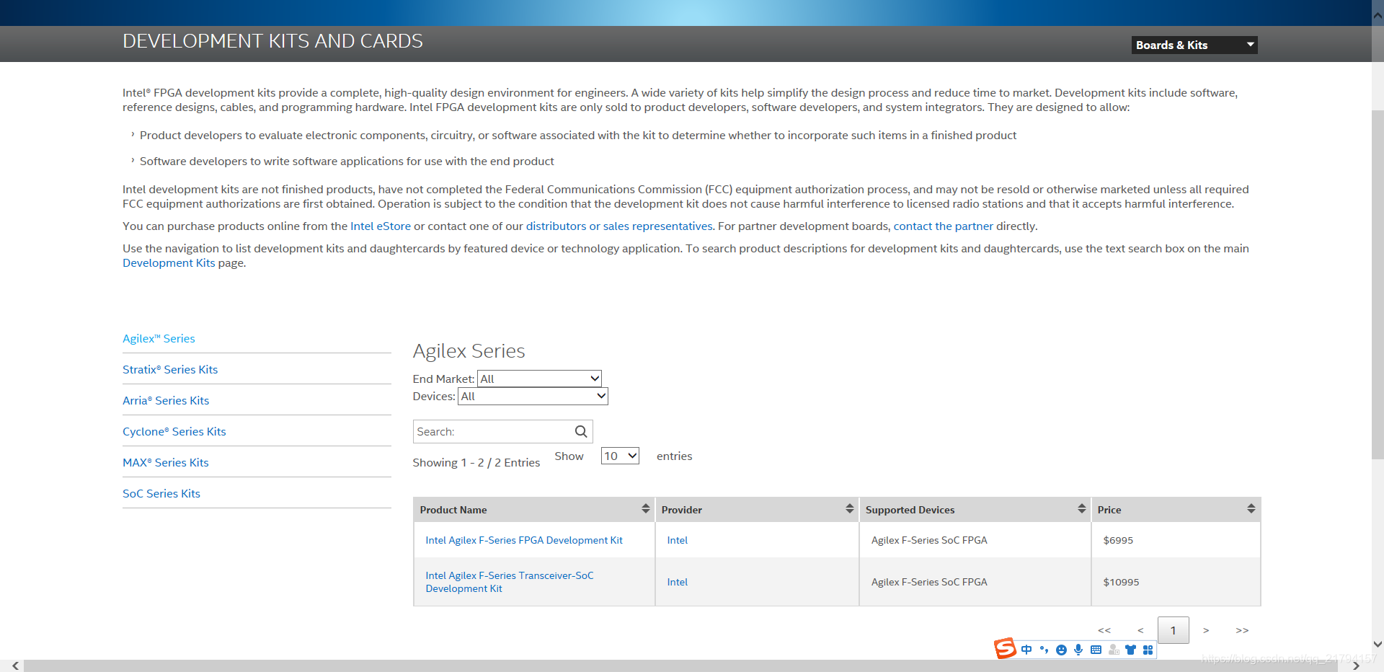
Task: Open the toolbox grid icon in IME bar
Action: (1148, 650)
